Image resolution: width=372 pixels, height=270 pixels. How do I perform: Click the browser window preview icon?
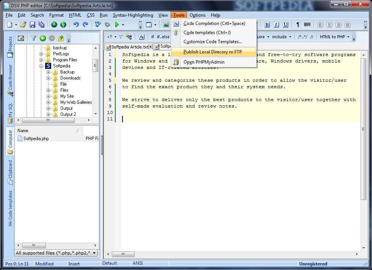point(149,25)
